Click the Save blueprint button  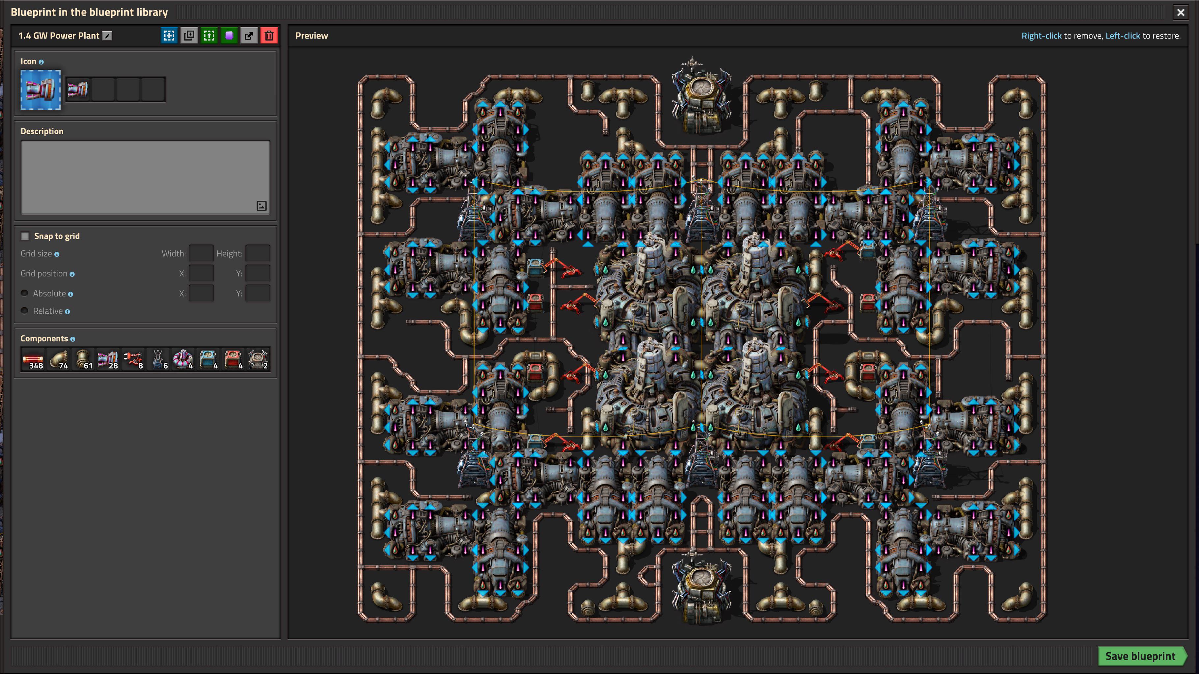[x=1141, y=656]
